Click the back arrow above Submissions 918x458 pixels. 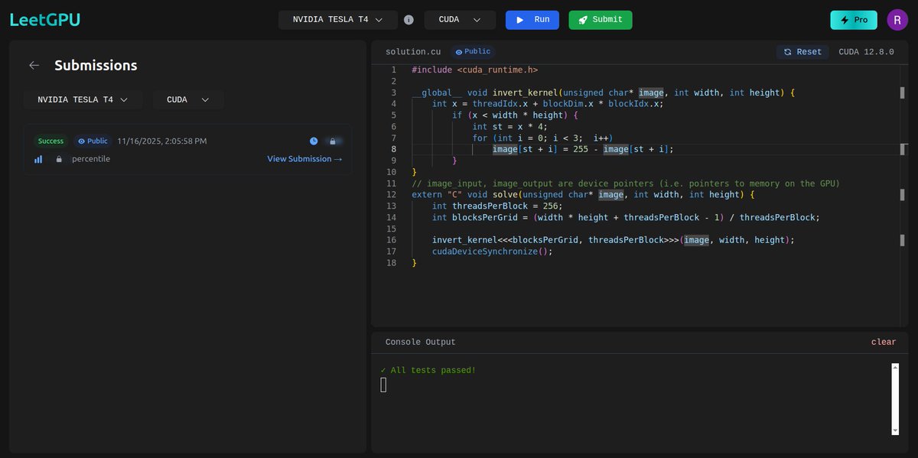pyautogui.click(x=34, y=65)
